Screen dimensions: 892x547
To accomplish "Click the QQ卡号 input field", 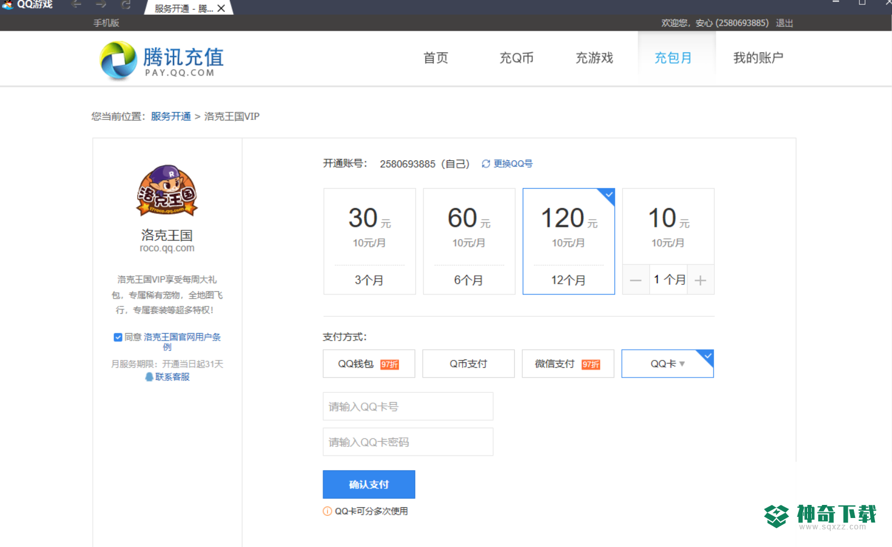I will [x=408, y=407].
